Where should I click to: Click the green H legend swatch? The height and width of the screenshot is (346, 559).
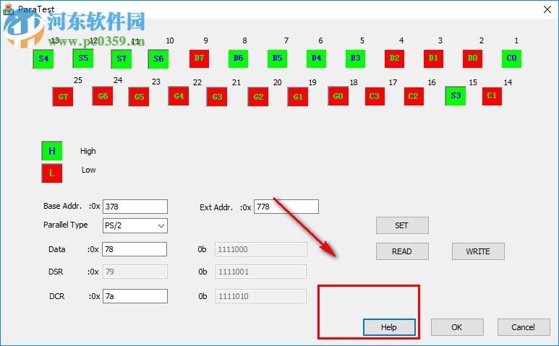52,151
